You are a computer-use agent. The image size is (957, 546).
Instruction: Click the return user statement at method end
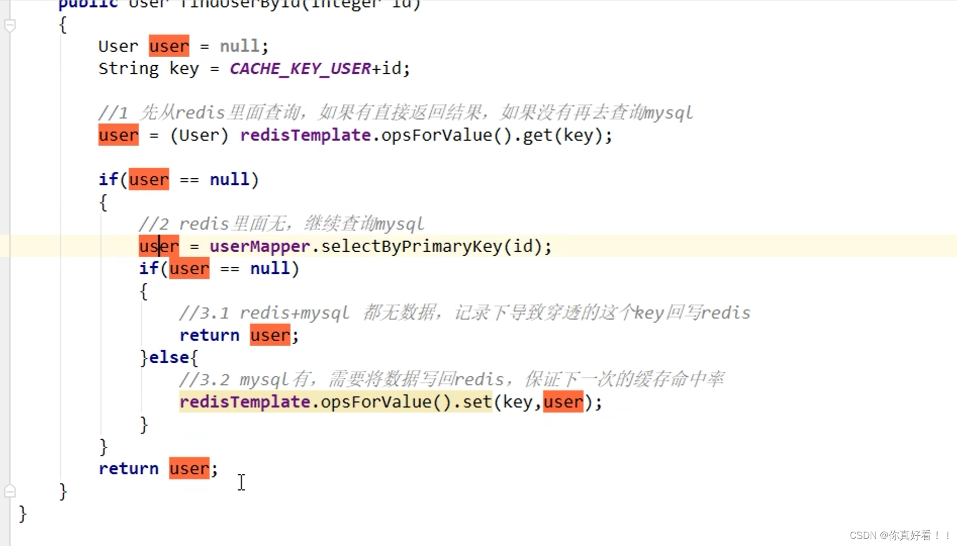click(x=156, y=468)
